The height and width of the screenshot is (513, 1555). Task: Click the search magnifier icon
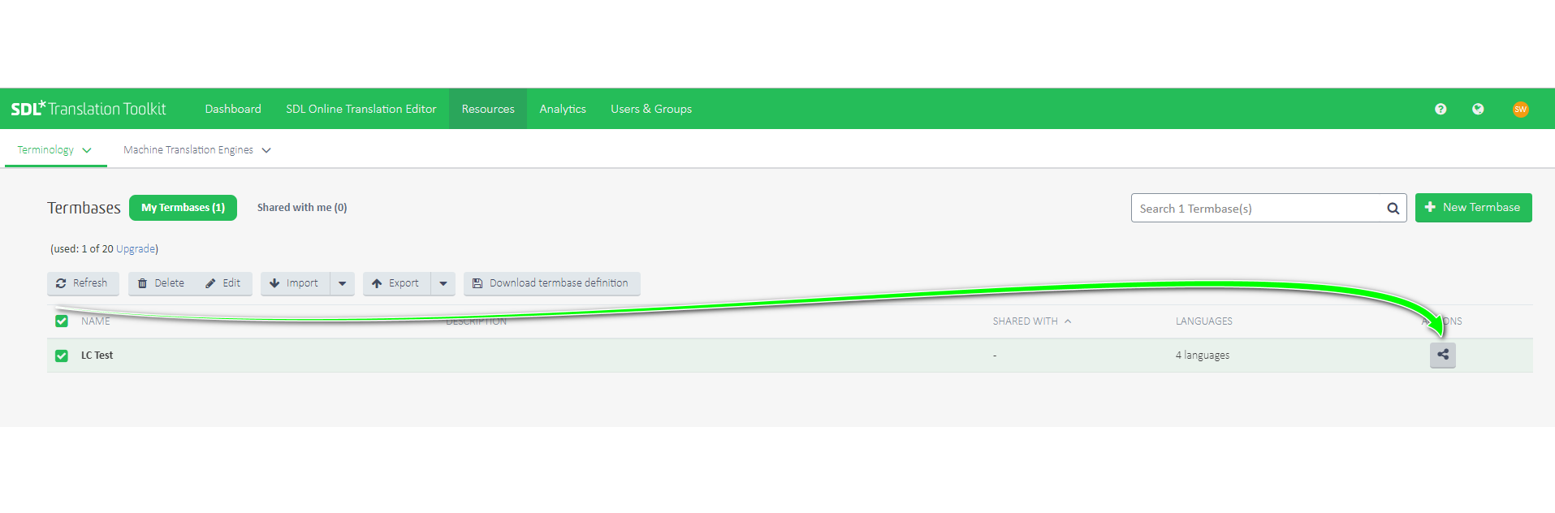point(1393,209)
